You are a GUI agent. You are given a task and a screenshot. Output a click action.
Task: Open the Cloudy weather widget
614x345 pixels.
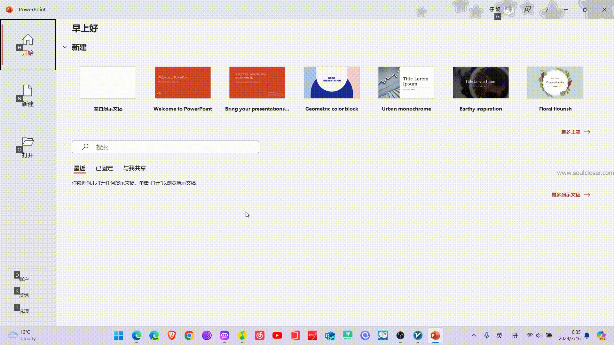tap(22, 335)
